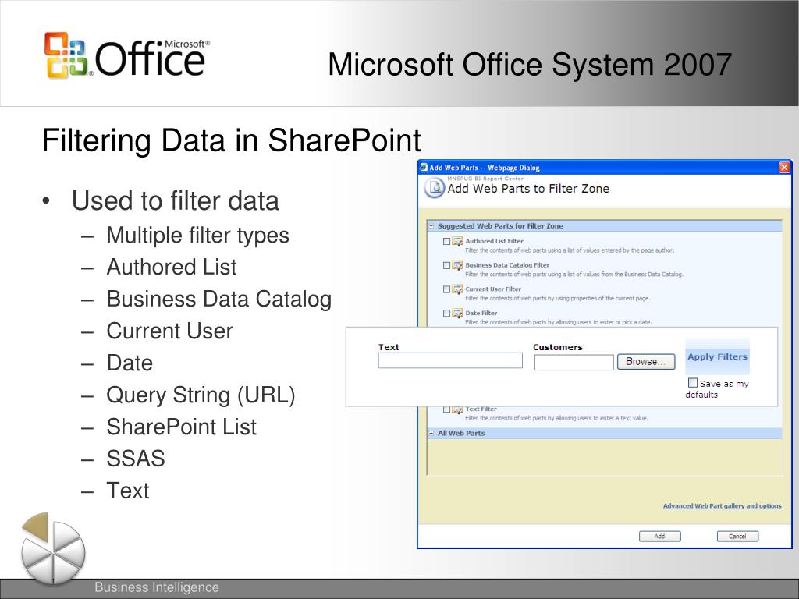The width and height of the screenshot is (799, 599).
Task: Expand the All Web Parts section
Action: click(x=431, y=434)
